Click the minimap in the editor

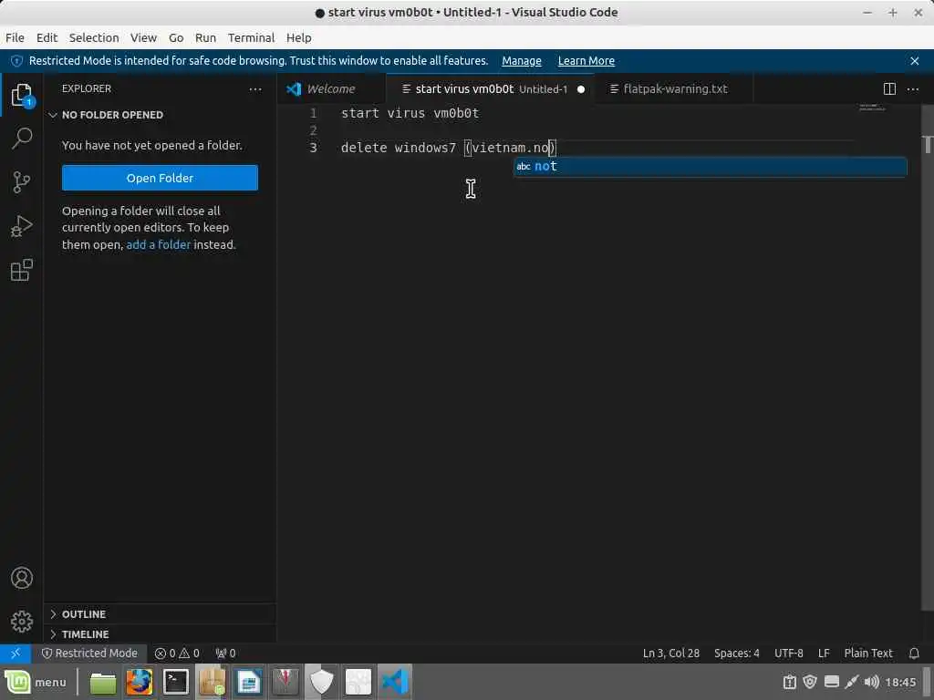click(x=873, y=108)
